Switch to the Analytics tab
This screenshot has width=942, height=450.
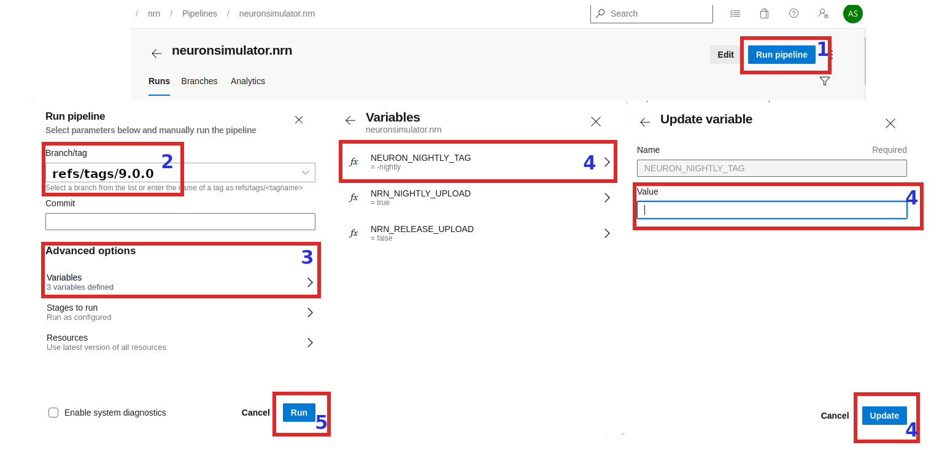coord(248,81)
